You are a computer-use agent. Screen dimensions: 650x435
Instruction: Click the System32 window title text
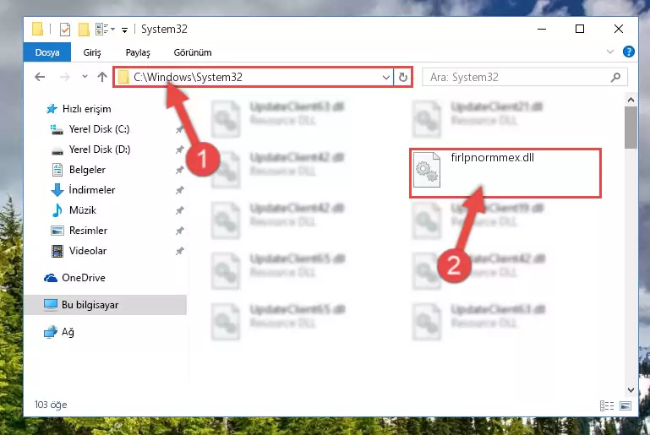pyautogui.click(x=164, y=29)
